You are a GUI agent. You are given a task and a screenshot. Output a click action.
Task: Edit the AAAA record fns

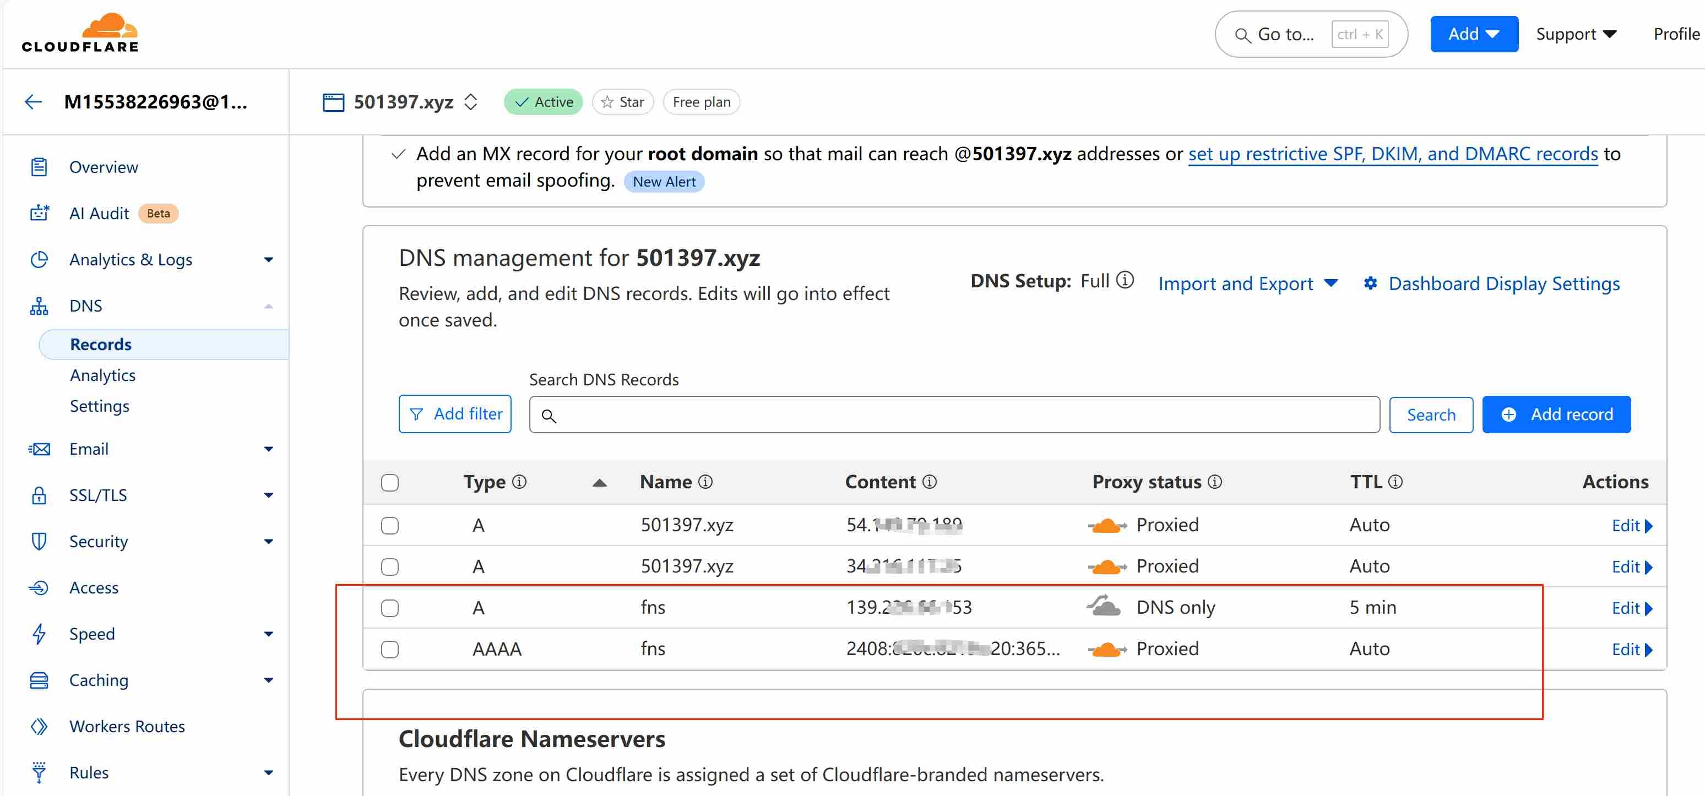click(1632, 650)
